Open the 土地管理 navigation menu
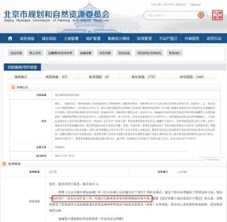Image resolution: width=227 pixels, height=222 pixels. 71,38
